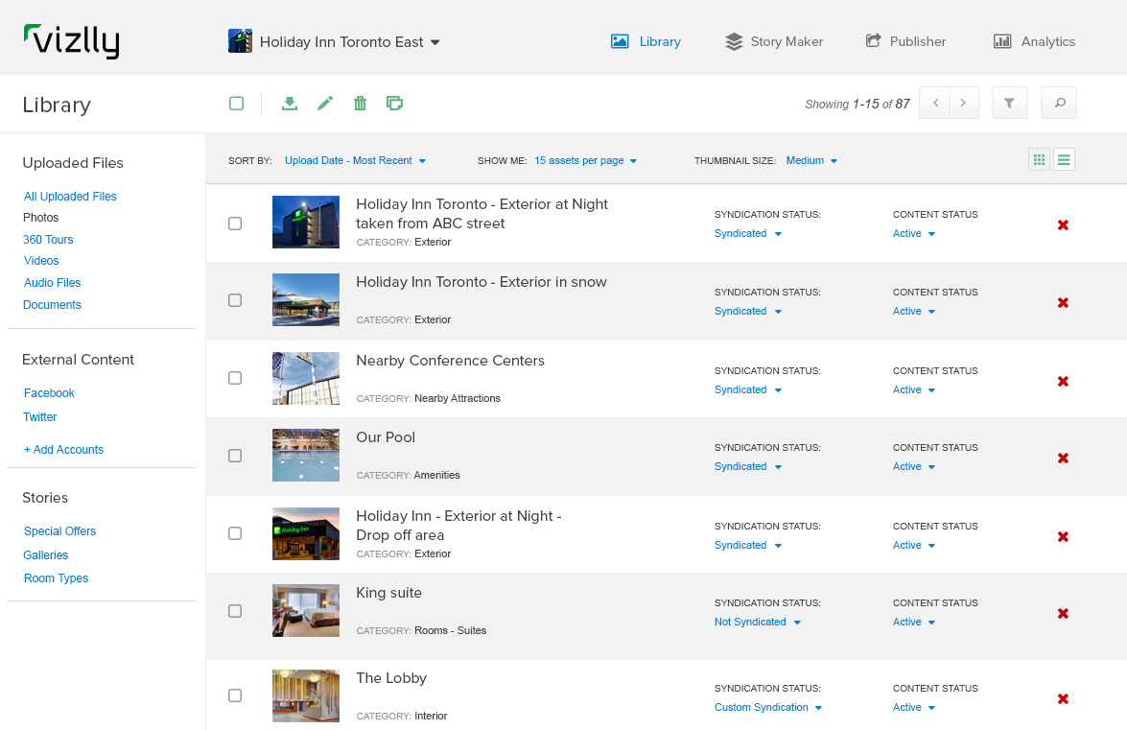Check the Exterior at Night ABC street row

pos(235,224)
